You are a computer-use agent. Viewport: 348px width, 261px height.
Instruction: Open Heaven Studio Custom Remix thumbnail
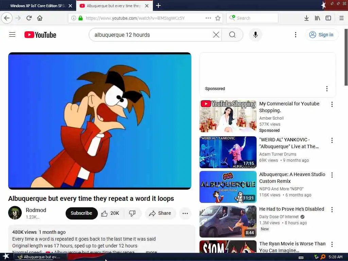click(x=228, y=187)
